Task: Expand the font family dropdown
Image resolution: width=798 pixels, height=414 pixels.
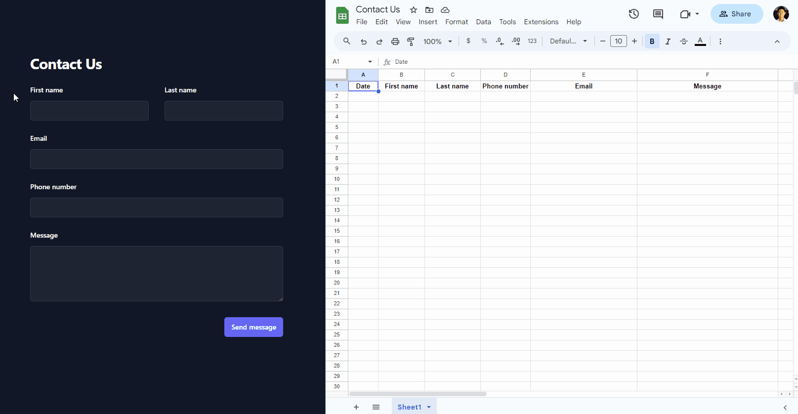Action: 568,41
